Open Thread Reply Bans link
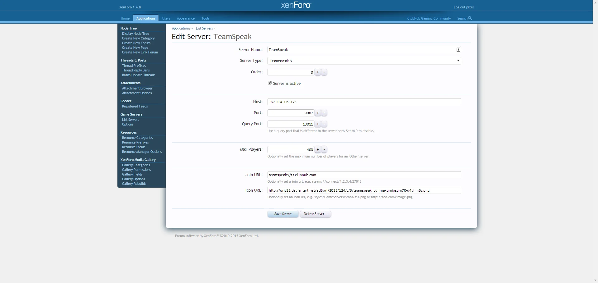Image resolution: width=598 pixels, height=283 pixels. (136, 70)
